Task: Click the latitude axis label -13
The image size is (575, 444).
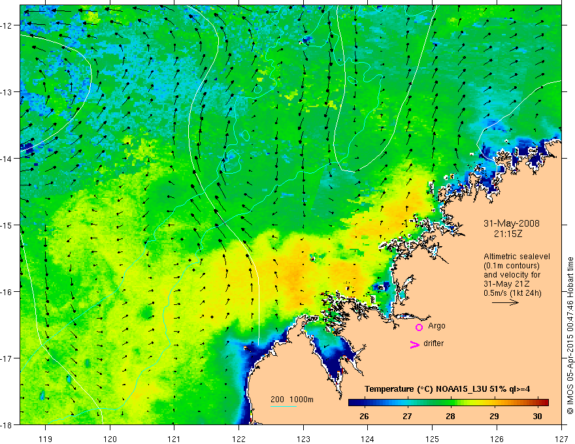Action: [7, 92]
